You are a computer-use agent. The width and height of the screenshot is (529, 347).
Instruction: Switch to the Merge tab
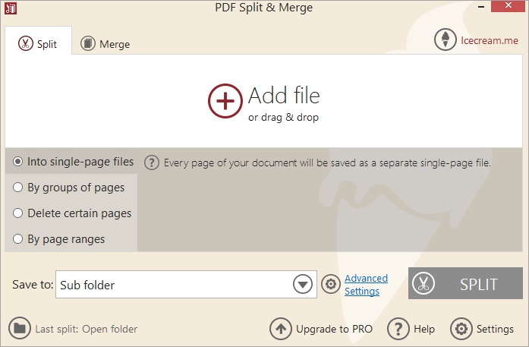click(x=105, y=44)
